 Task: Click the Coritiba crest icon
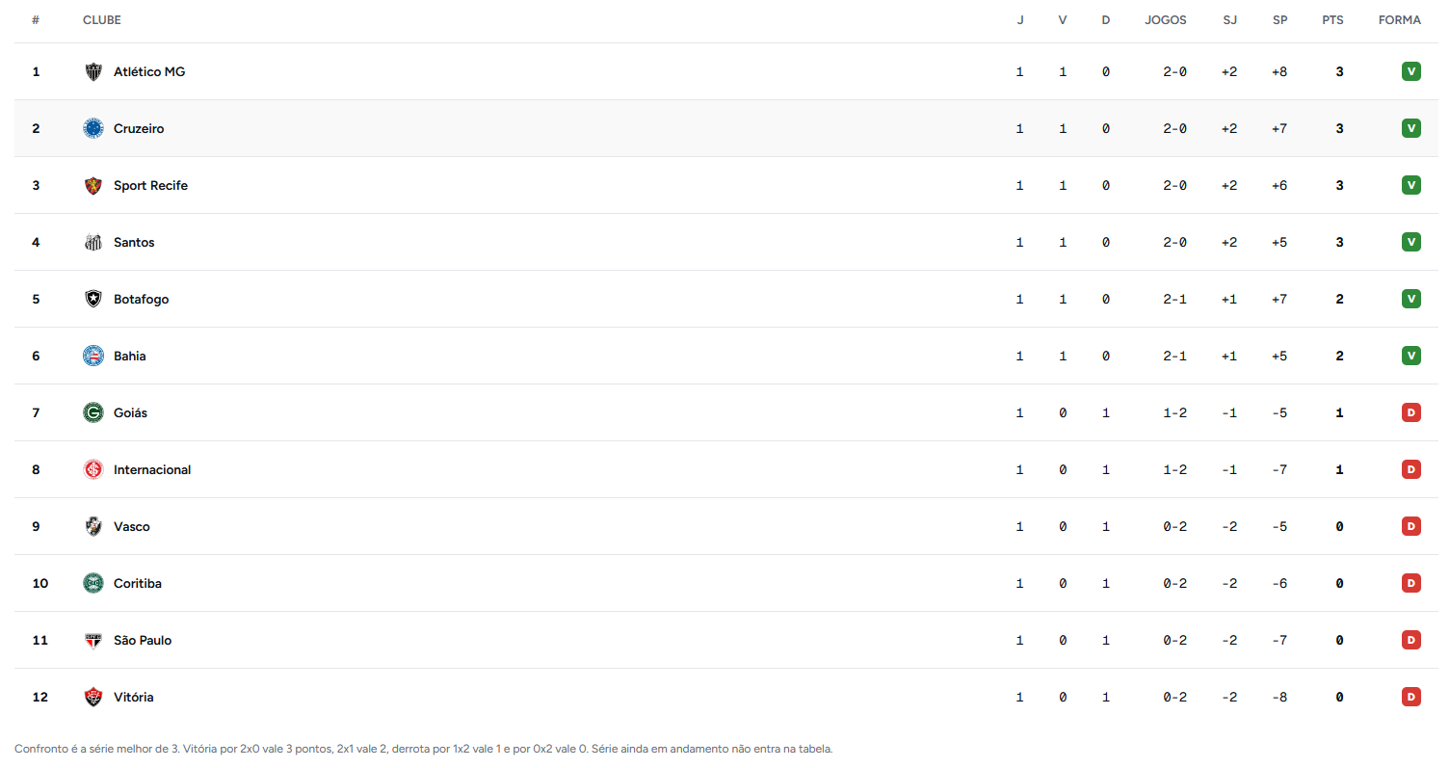click(92, 583)
